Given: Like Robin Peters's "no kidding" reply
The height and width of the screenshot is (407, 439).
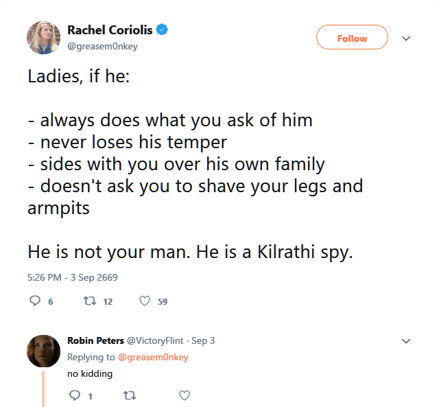Looking at the screenshot, I should (184, 395).
